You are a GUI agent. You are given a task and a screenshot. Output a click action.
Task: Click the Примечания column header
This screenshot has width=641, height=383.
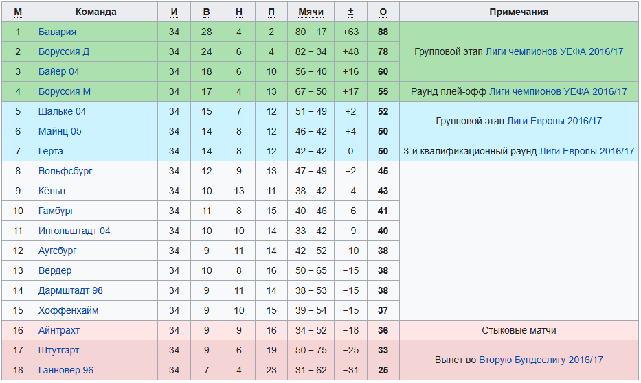pyautogui.click(x=519, y=12)
